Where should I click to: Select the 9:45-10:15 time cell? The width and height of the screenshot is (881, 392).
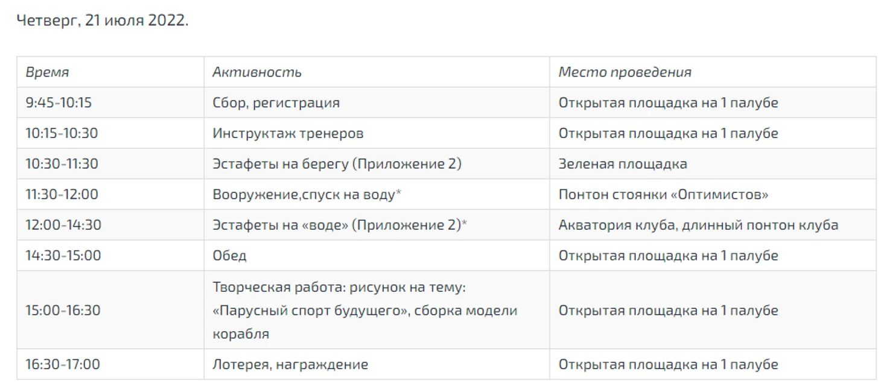pos(59,103)
